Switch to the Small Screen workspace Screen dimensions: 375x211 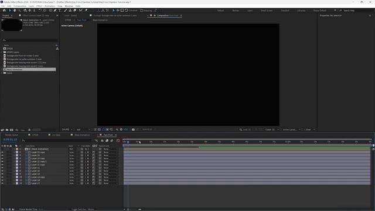(x=267, y=11)
